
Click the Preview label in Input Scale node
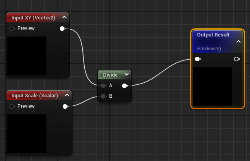click(26, 106)
